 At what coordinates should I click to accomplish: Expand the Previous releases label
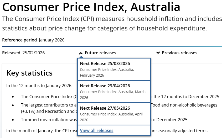[x=179, y=53]
